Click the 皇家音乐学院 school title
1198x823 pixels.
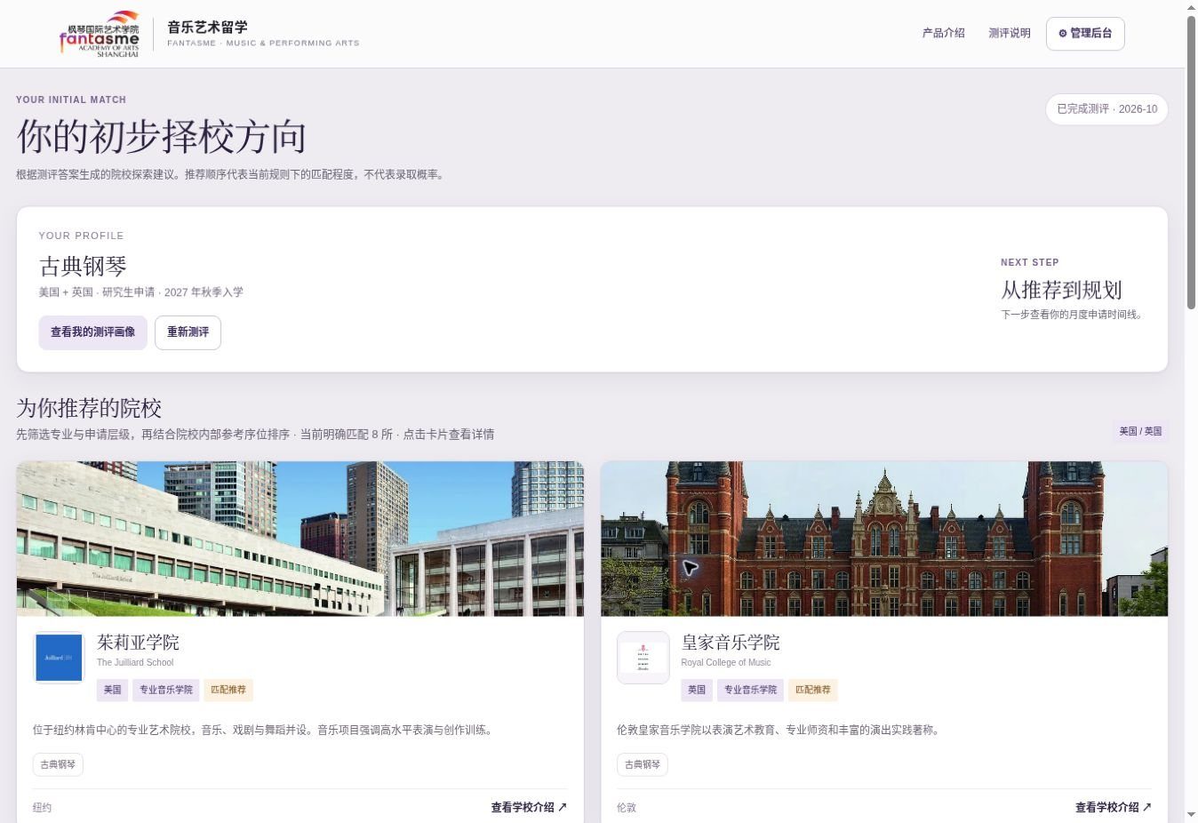(731, 643)
